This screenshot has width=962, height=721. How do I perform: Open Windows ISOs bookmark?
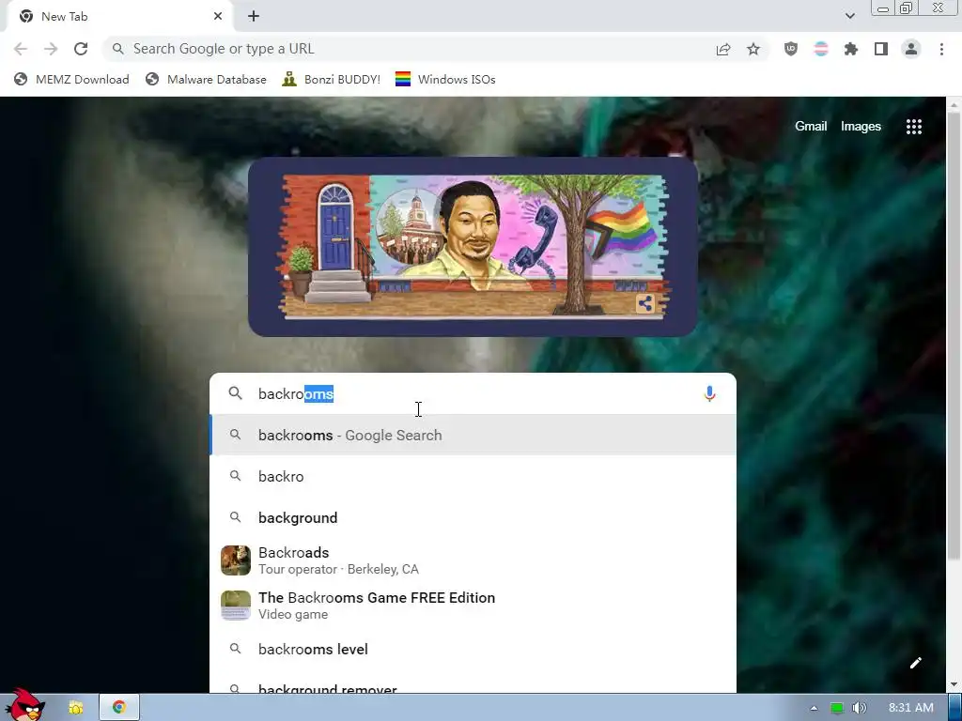[x=445, y=79]
